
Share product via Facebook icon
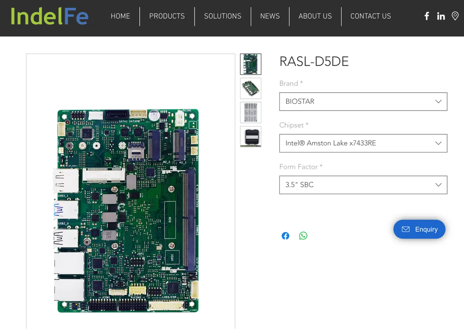(x=285, y=236)
